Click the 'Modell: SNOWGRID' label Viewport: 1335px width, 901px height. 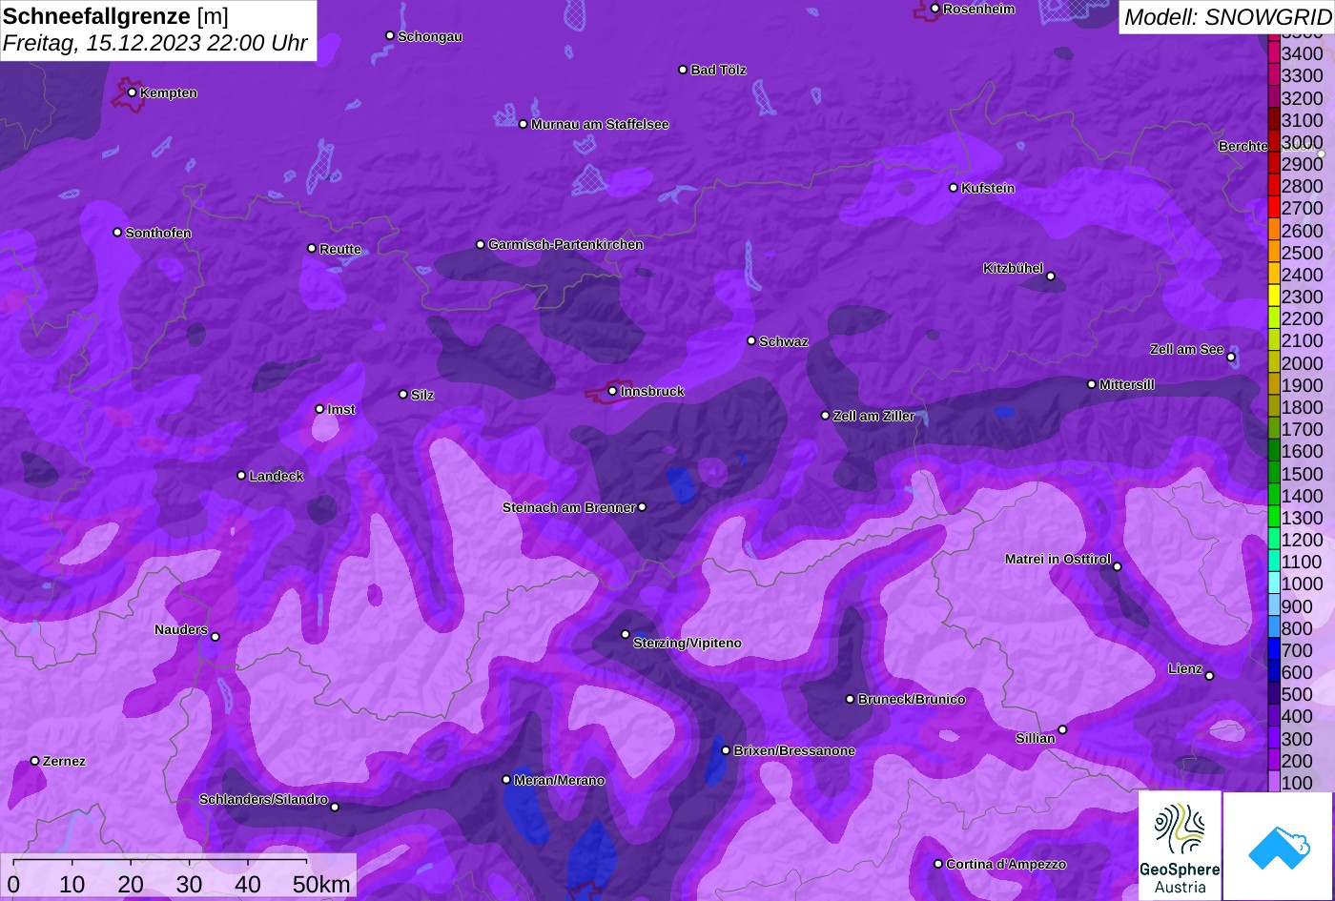tap(1227, 17)
